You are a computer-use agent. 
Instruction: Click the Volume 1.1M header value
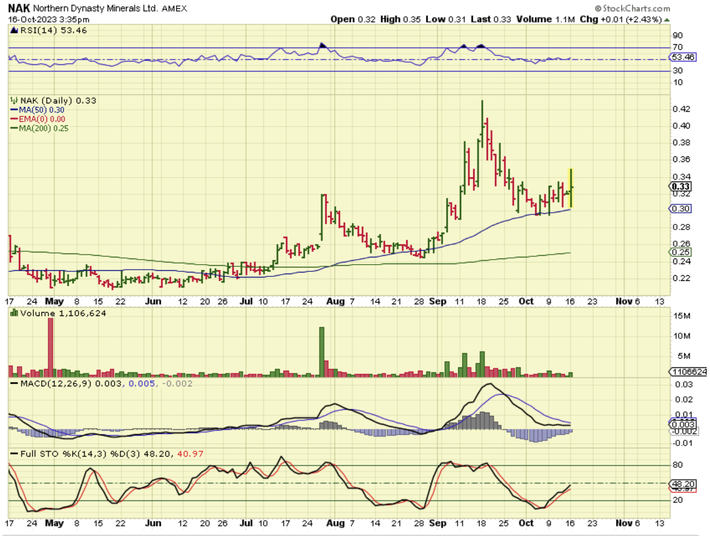[x=545, y=19]
